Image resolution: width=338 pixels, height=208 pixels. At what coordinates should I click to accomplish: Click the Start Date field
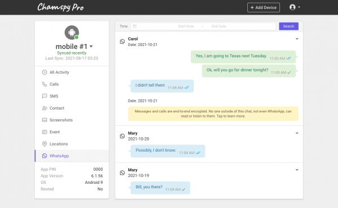186,26
